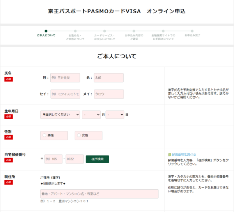Screen dimensions: 234x212
Task: Click the postal code first field 105
Action: [x=53, y=159]
